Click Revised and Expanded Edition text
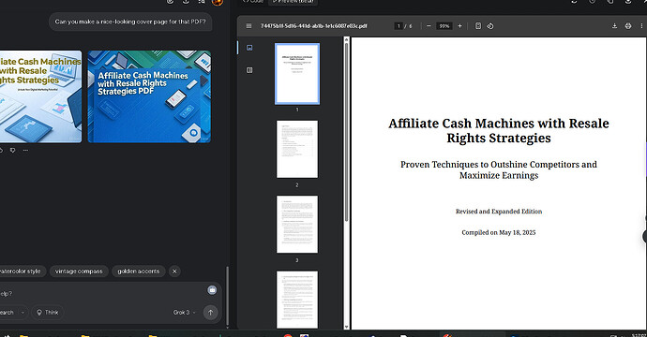Viewport: 647px width, 337px height. point(499,212)
